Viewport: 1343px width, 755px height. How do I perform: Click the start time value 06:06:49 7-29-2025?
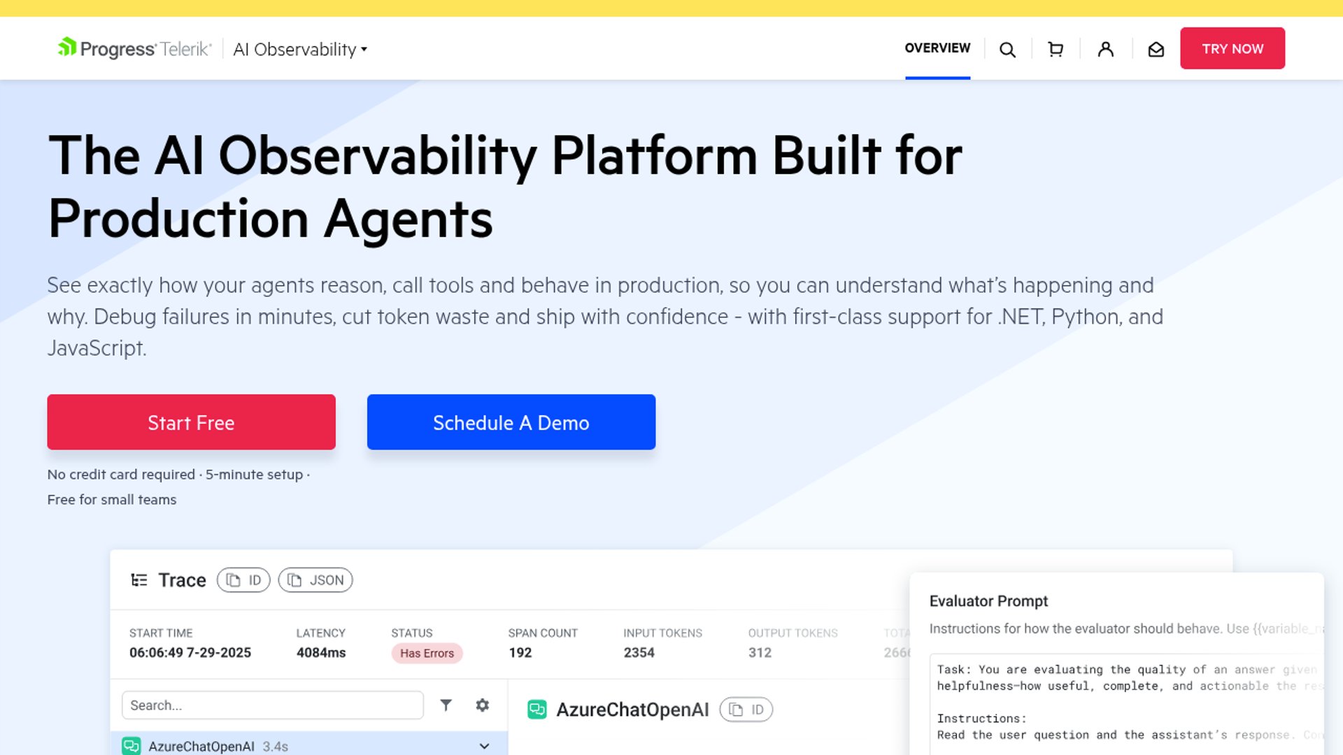[190, 653]
